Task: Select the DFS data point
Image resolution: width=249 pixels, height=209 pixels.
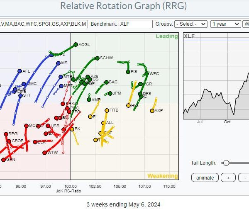Action: 140,94
